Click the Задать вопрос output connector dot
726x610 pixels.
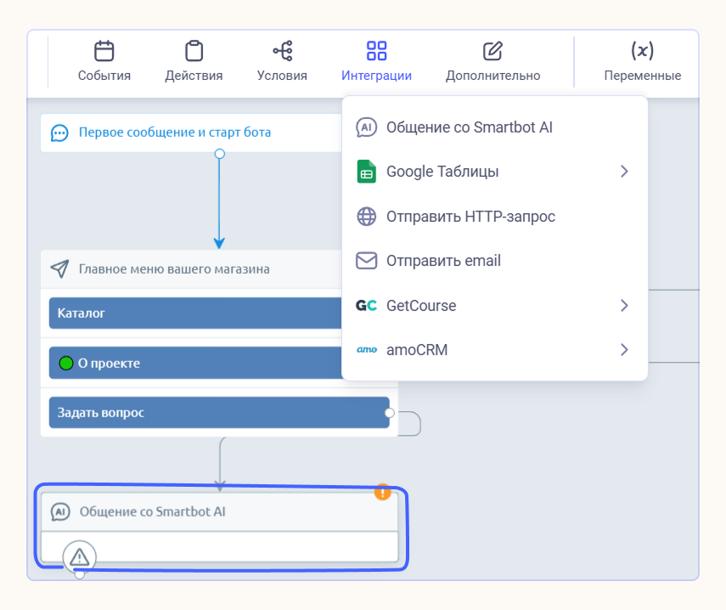pyautogui.click(x=390, y=413)
